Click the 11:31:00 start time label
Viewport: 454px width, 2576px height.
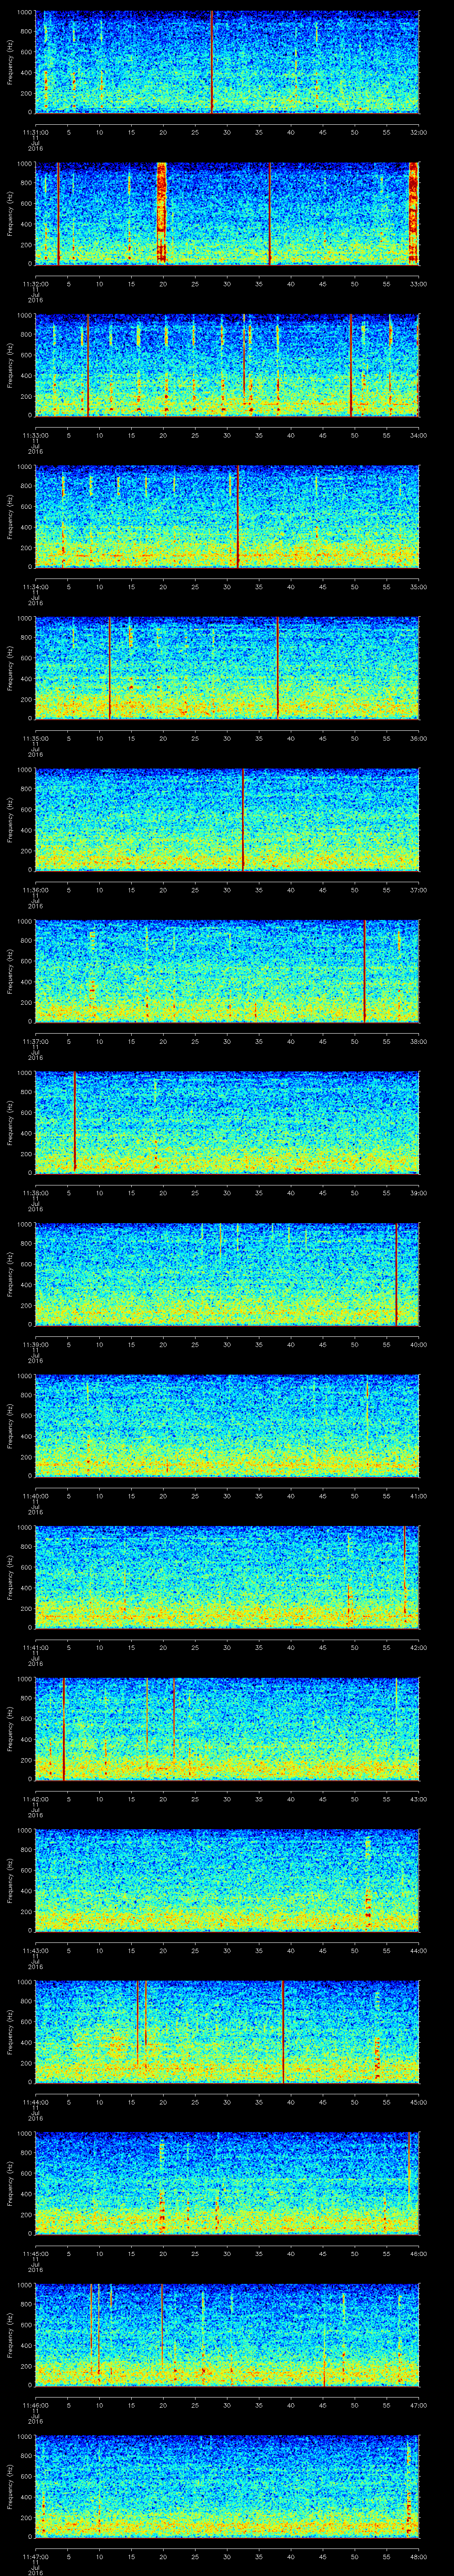tap(36, 132)
